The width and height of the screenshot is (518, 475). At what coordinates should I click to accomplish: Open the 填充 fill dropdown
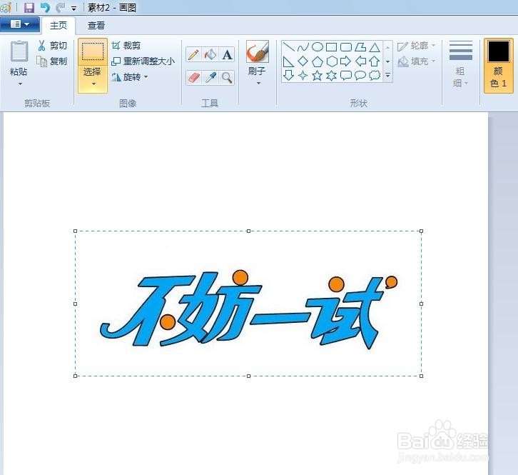pos(417,61)
